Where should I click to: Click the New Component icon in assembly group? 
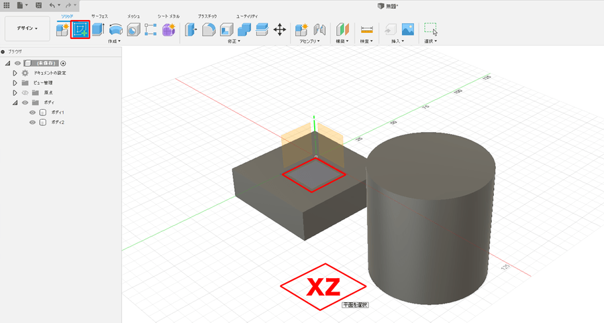[x=301, y=29]
